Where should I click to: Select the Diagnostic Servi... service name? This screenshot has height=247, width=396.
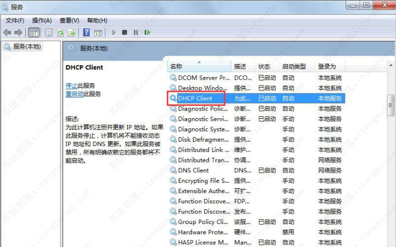coord(203,119)
